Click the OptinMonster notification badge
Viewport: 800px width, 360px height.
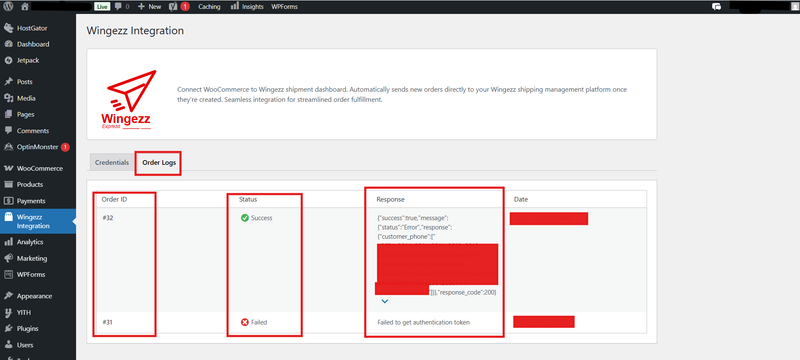65,147
